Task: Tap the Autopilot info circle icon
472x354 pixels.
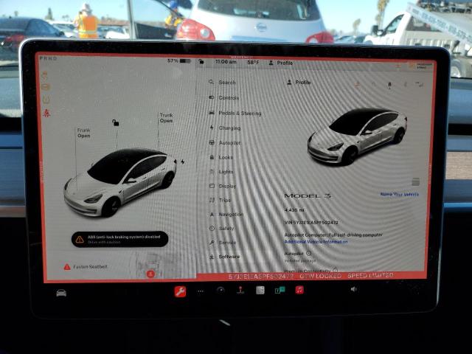Action: 308,254
